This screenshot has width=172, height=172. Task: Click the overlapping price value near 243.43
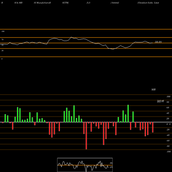click(x=160, y=101)
